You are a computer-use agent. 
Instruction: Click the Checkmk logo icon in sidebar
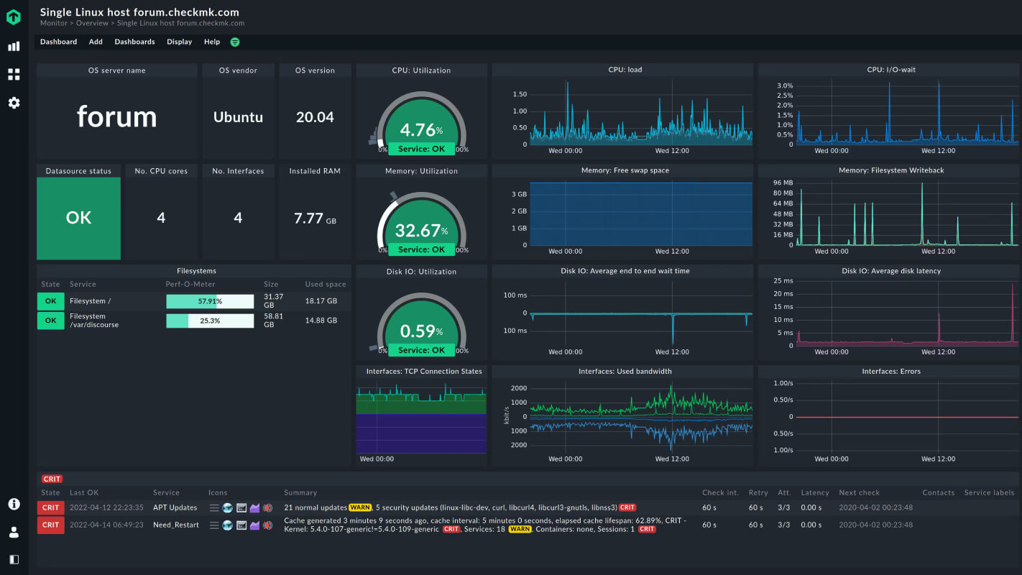point(14,17)
